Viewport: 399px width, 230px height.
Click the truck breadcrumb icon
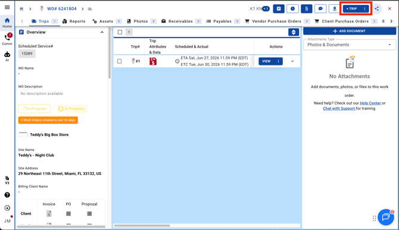tap(90, 9)
